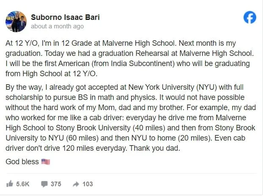Click the 375 comments count
263x196 pixels.
coord(56,184)
